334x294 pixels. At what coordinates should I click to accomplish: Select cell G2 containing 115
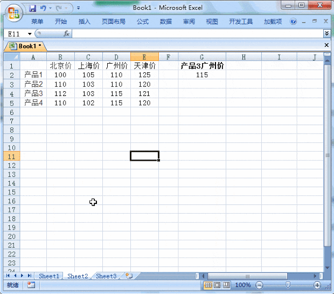point(201,75)
